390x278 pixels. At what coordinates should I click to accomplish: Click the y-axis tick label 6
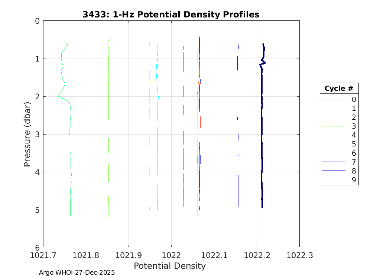pos(37,247)
